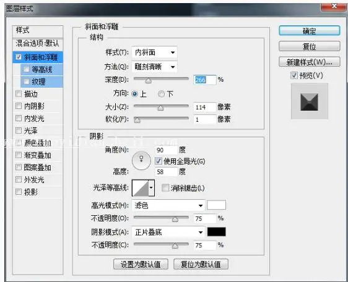The image size is (348, 282).
Task: Click the 高度 field showing 58
Action: [x=167, y=172]
